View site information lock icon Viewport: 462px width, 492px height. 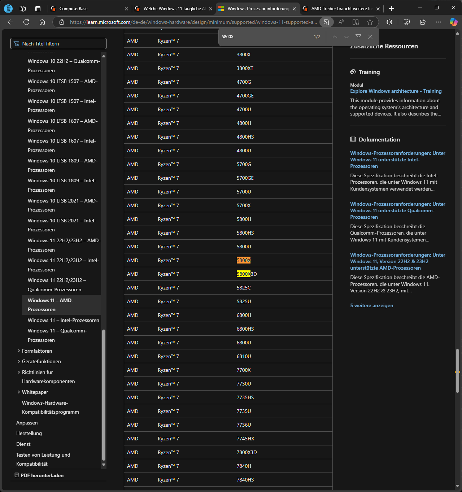click(x=62, y=22)
